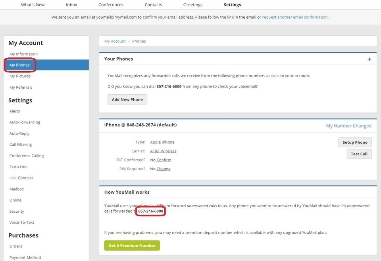Click the Add New Phone button
This screenshot has width=381, height=261.
(x=127, y=99)
